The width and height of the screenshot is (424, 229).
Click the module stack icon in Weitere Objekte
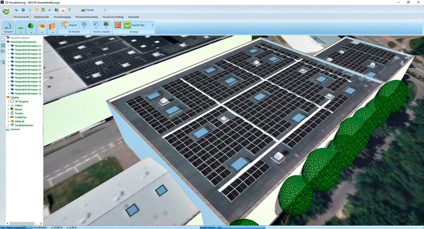coord(106,25)
